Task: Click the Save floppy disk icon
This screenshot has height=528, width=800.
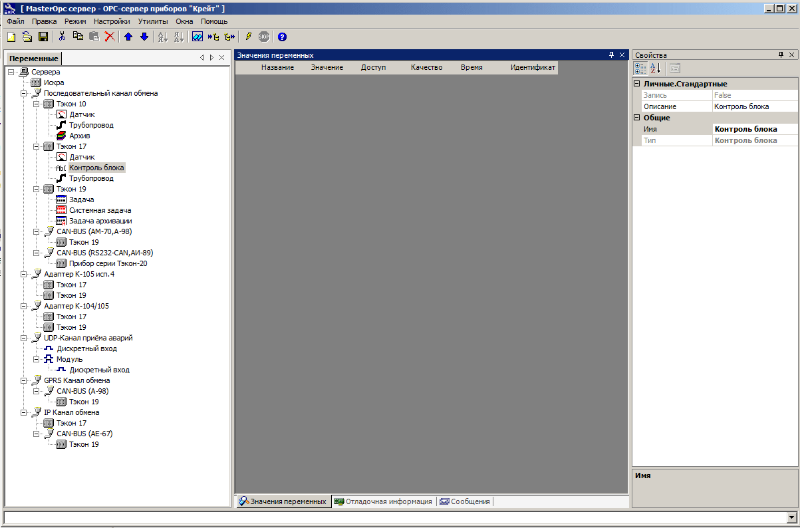Action: point(43,37)
